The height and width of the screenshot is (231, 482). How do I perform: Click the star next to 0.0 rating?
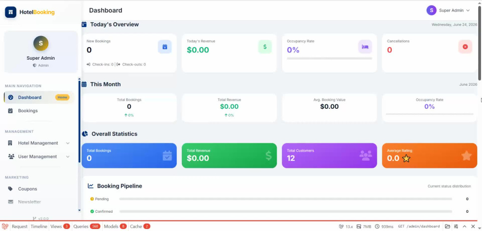(406, 159)
